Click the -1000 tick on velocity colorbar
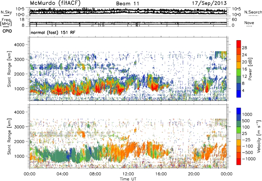This screenshot has width=262, height=181. tap(249, 159)
